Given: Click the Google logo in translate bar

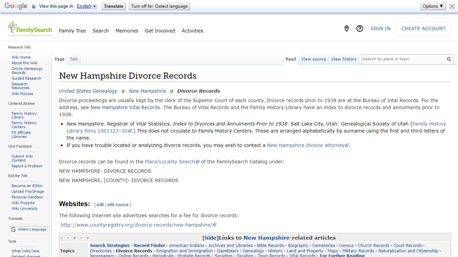Looking at the screenshot, I should (x=16, y=6).
